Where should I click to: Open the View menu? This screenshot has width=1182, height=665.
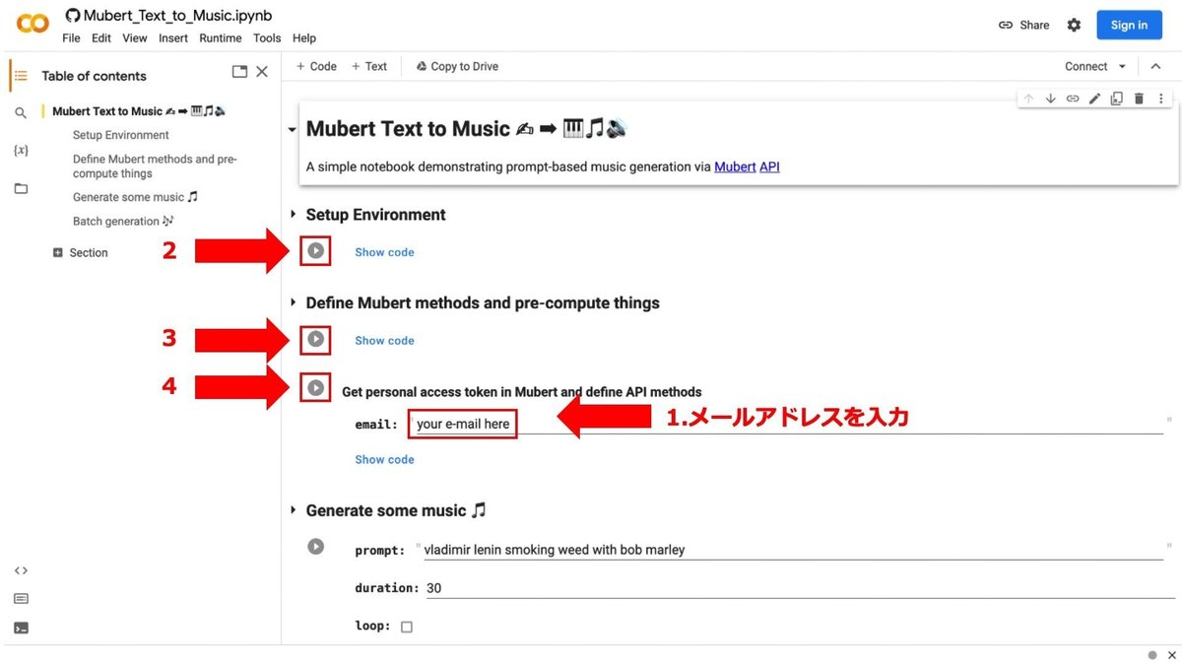tap(135, 38)
